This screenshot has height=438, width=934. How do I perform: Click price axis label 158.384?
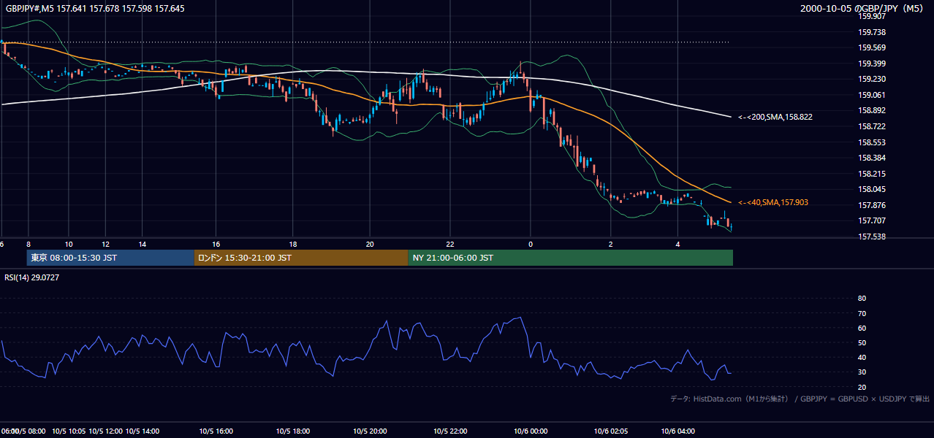pos(872,158)
